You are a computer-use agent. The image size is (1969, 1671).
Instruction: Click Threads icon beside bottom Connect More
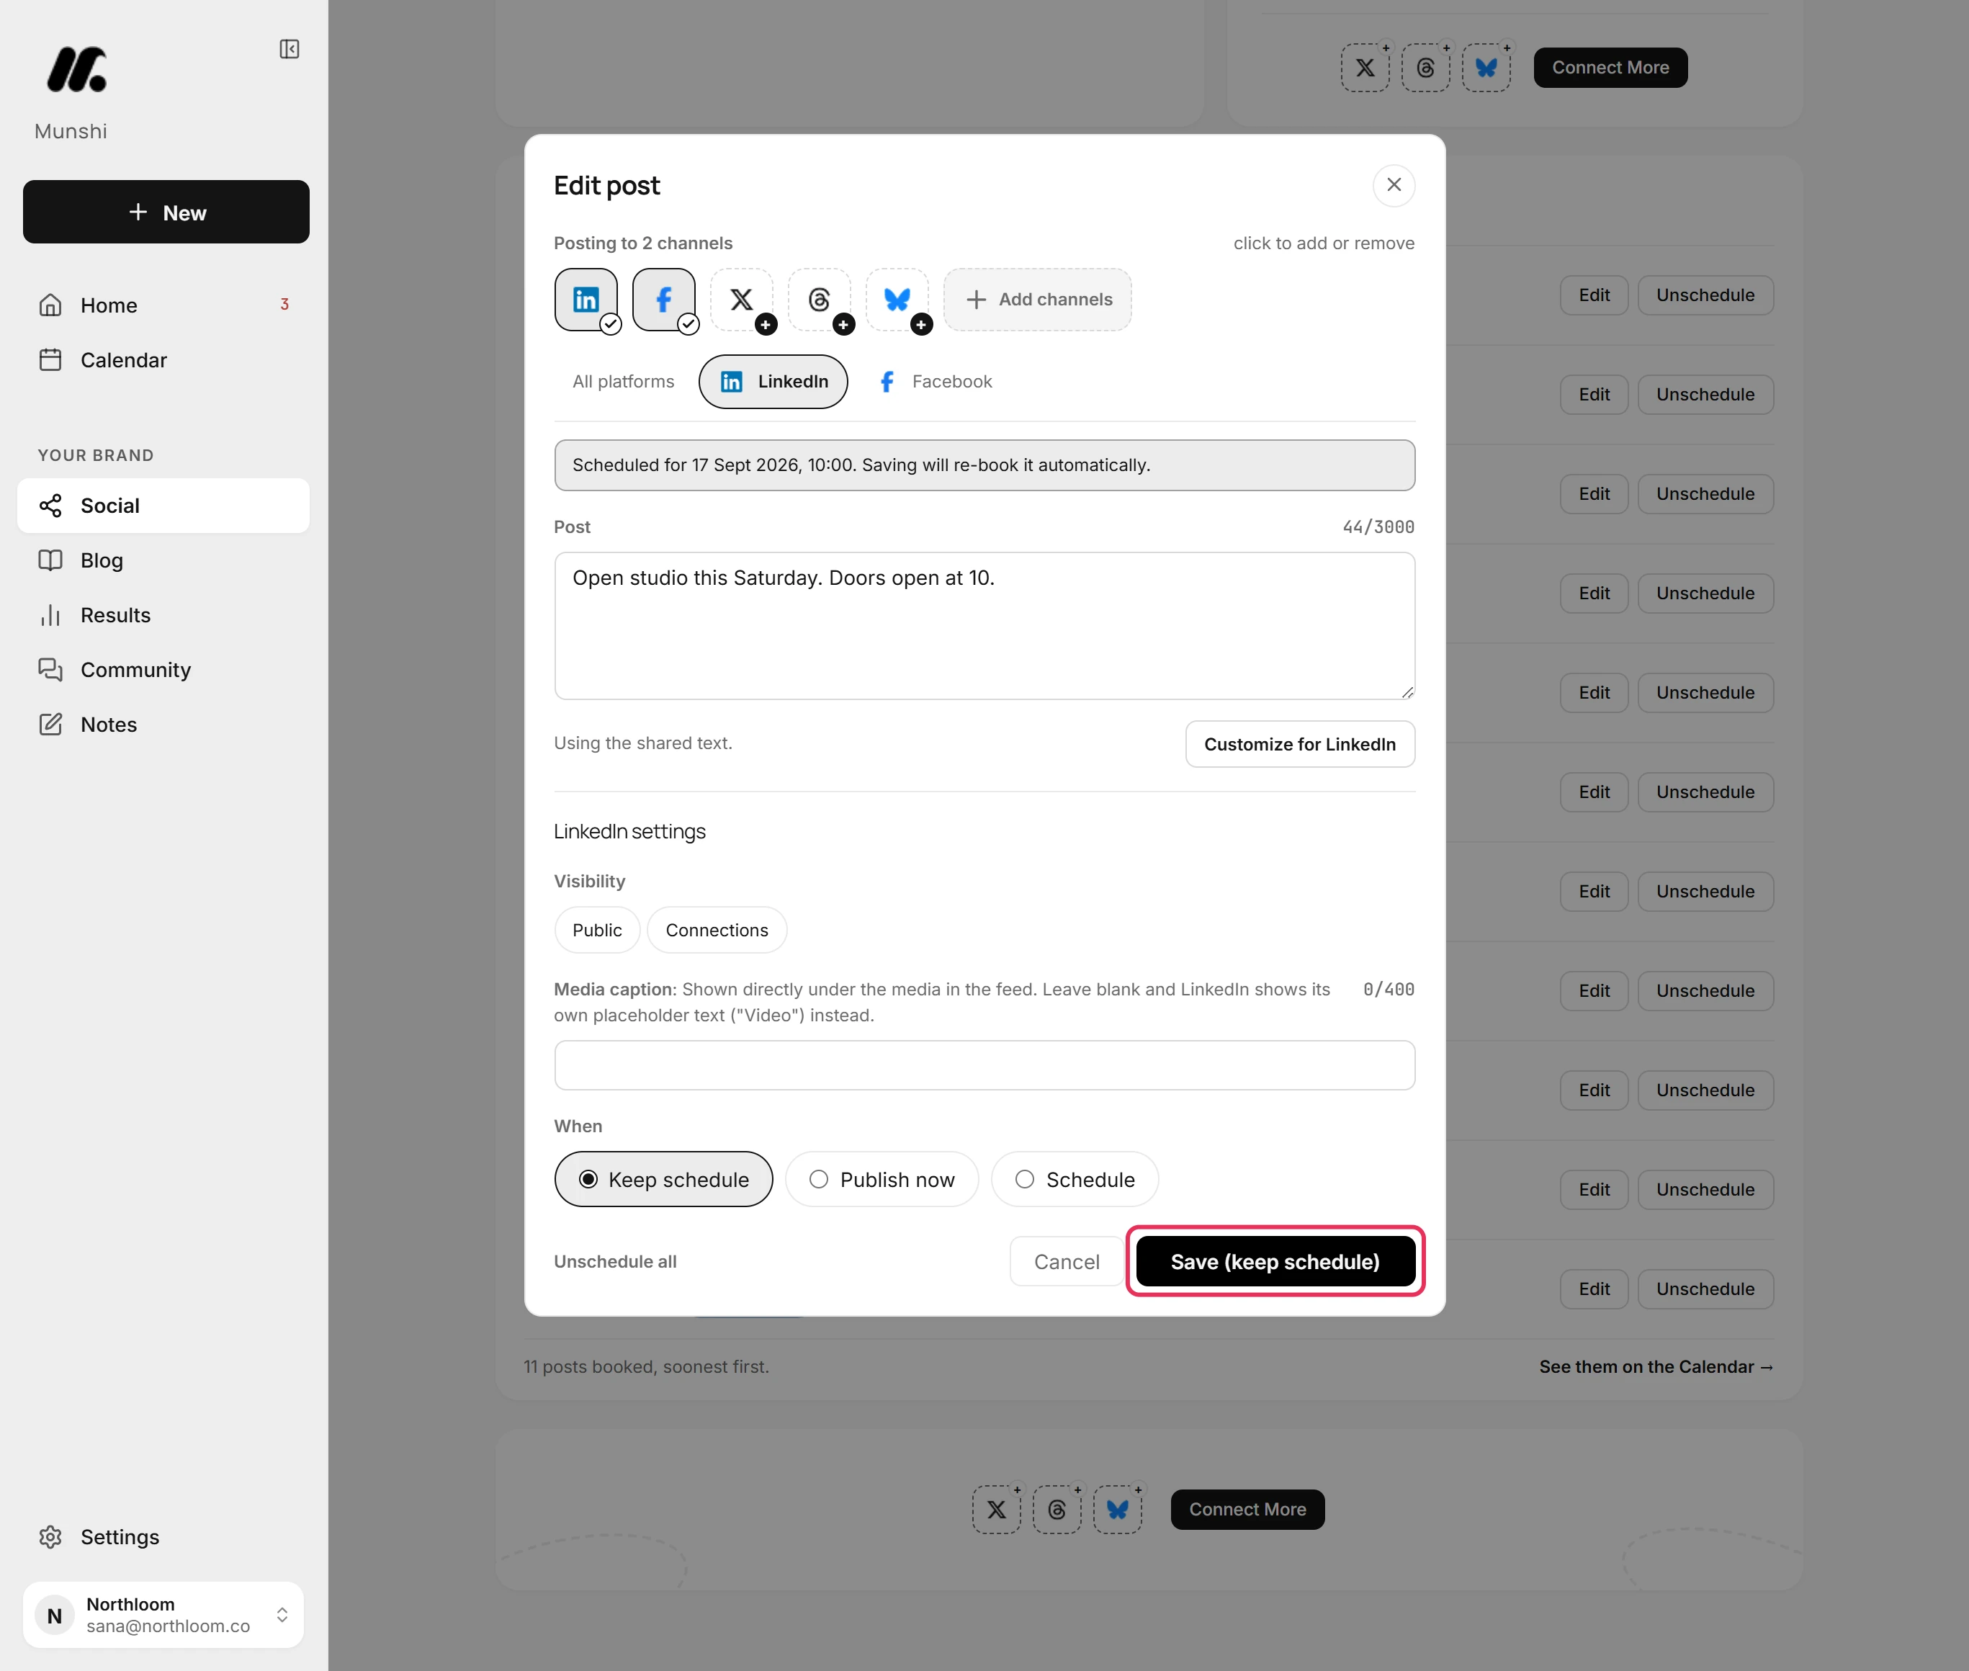1057,1509
